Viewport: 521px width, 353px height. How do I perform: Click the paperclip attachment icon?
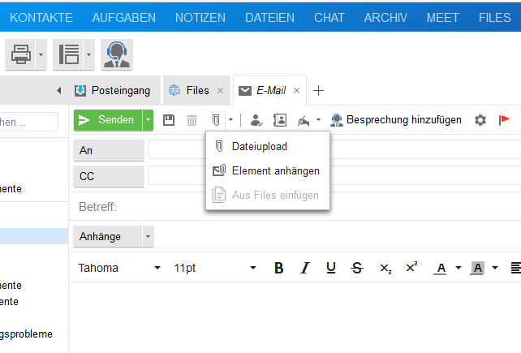pyautogui.click(x=216, y=120)
